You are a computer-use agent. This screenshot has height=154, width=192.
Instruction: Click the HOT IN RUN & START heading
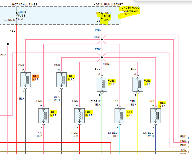click(106, 5)
